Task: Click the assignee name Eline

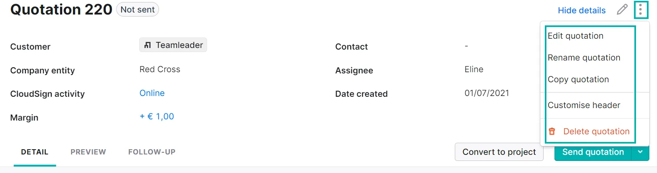Action: (x=474, y=69)
